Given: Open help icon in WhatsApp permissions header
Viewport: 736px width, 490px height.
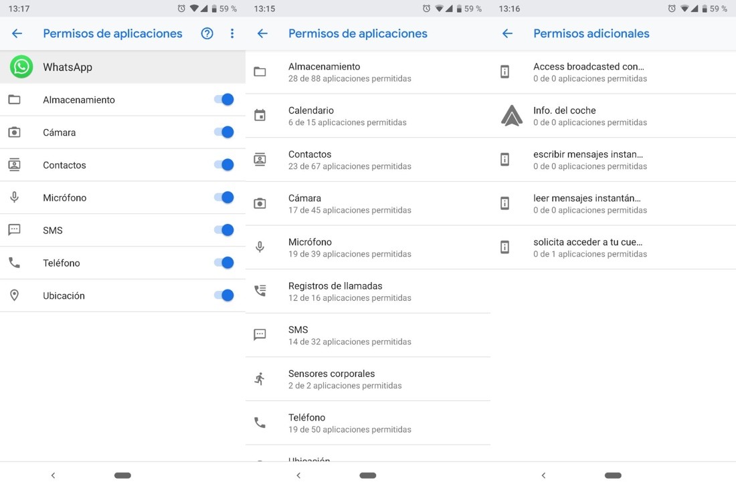Looking at the screenshot, I should 207,33.
